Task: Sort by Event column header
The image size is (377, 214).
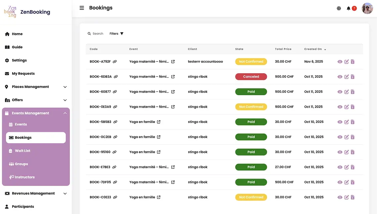Action: 134,49
